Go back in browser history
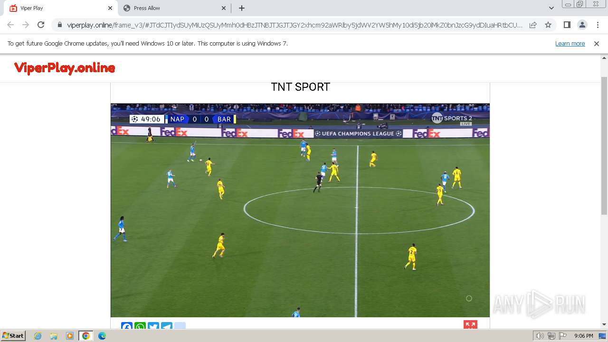The width and height of the screenshot is (608, 342). pos(10,25)
